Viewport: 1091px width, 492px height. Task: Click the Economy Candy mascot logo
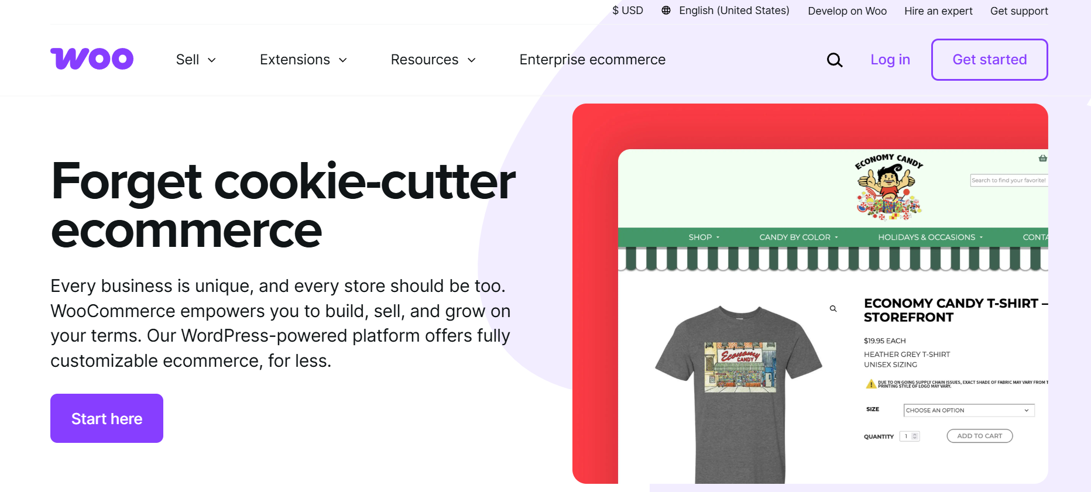pyautogui.click(x=889, y=187)
